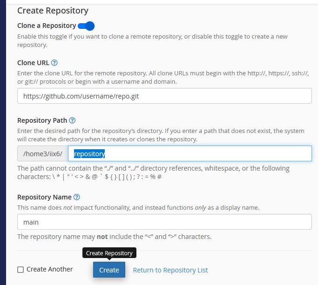Click the Repository Path help icon

point(72,120)
